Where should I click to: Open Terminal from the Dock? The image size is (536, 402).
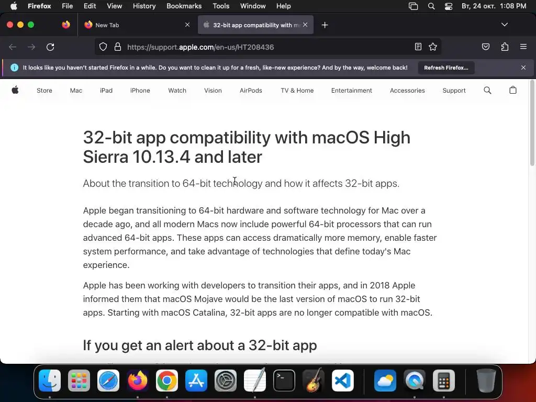(284, 381)
